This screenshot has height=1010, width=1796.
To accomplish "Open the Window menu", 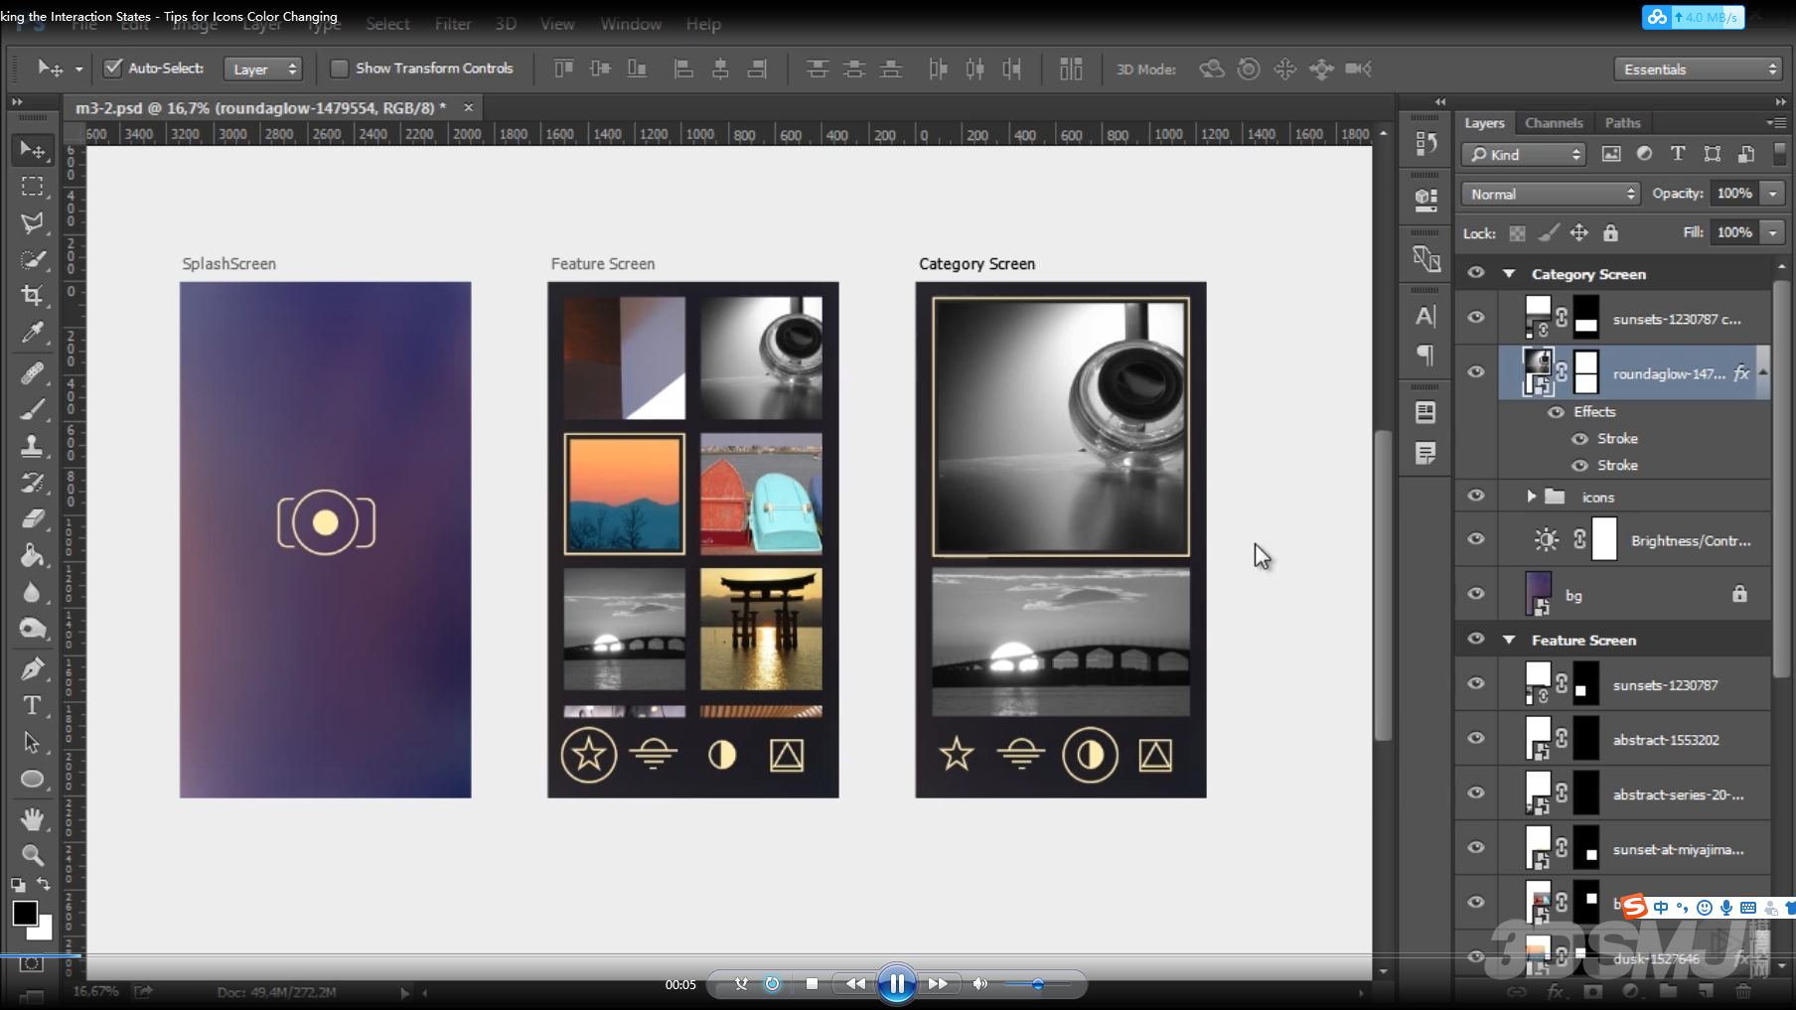I will click(x=631, y=24).
